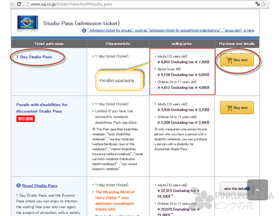Open the translate page icon
Screen dimensions: 279x216
tap(257, 4)
